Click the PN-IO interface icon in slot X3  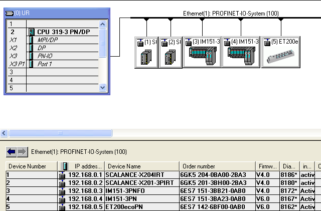[x=31, y=56]
